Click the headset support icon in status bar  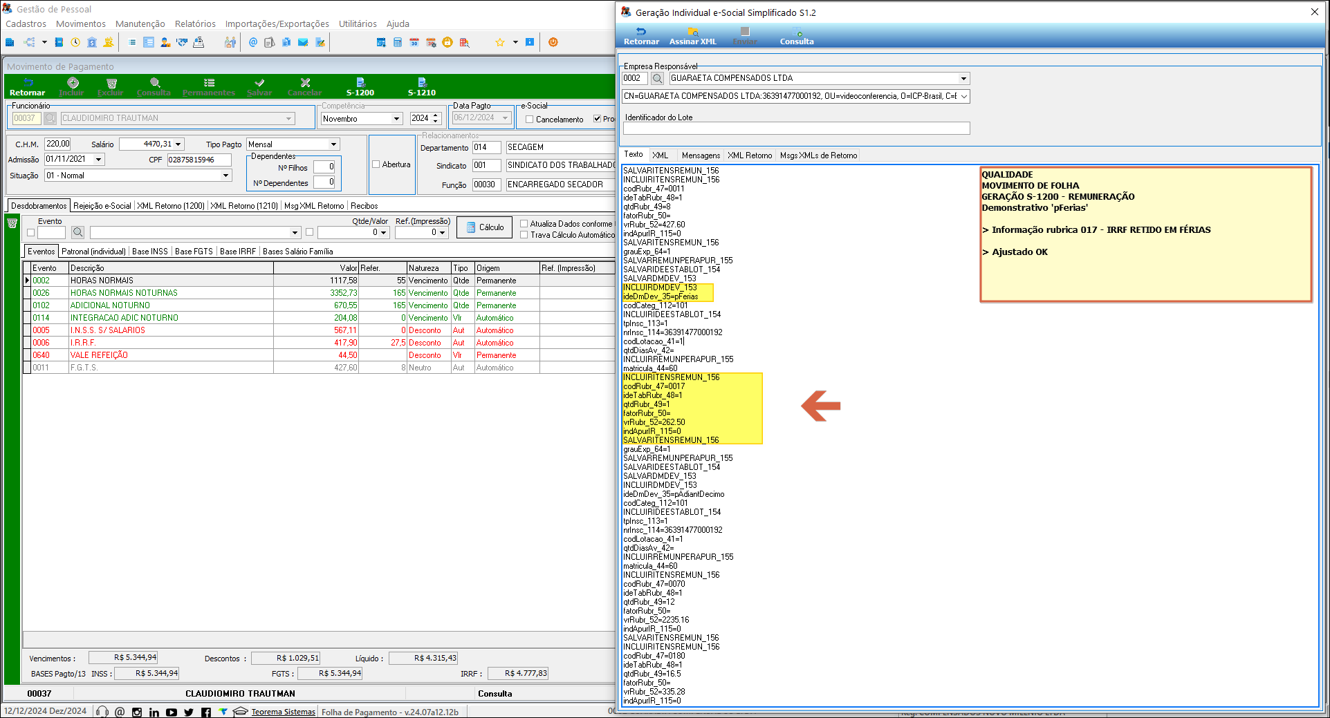(x=102, y=712)
